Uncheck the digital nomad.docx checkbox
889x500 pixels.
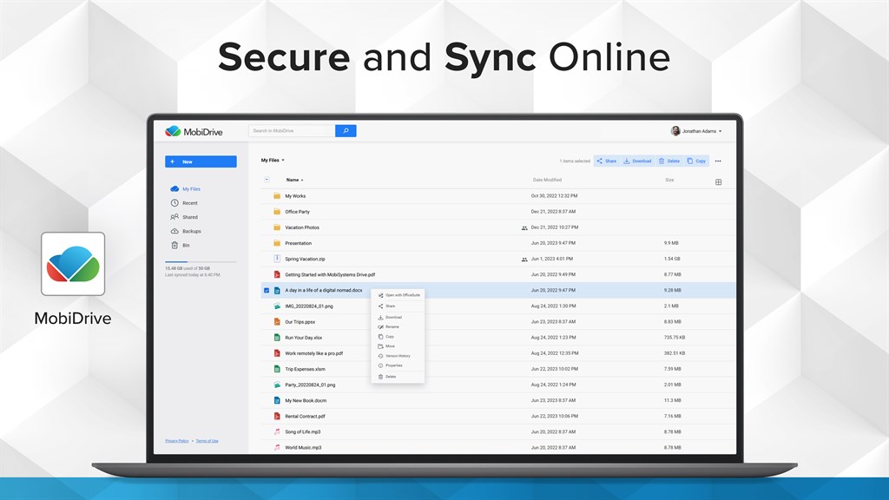pos(267,290)
